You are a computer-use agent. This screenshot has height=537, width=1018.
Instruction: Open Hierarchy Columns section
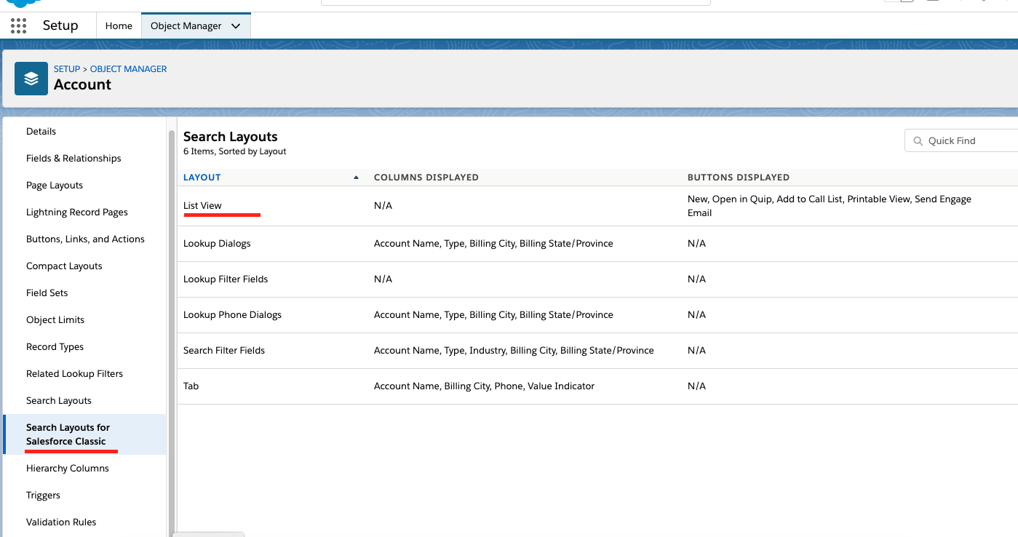[x=68, y=469]
